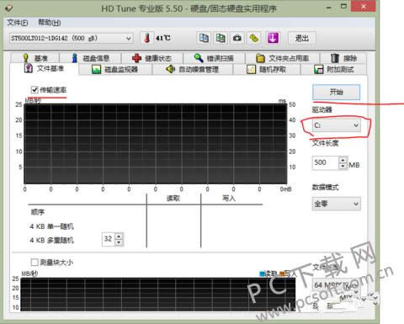Click the copy info to clipboard icon
Image resolution: width=404 pixels, height=324 pixels.
[x=204, y=38]
